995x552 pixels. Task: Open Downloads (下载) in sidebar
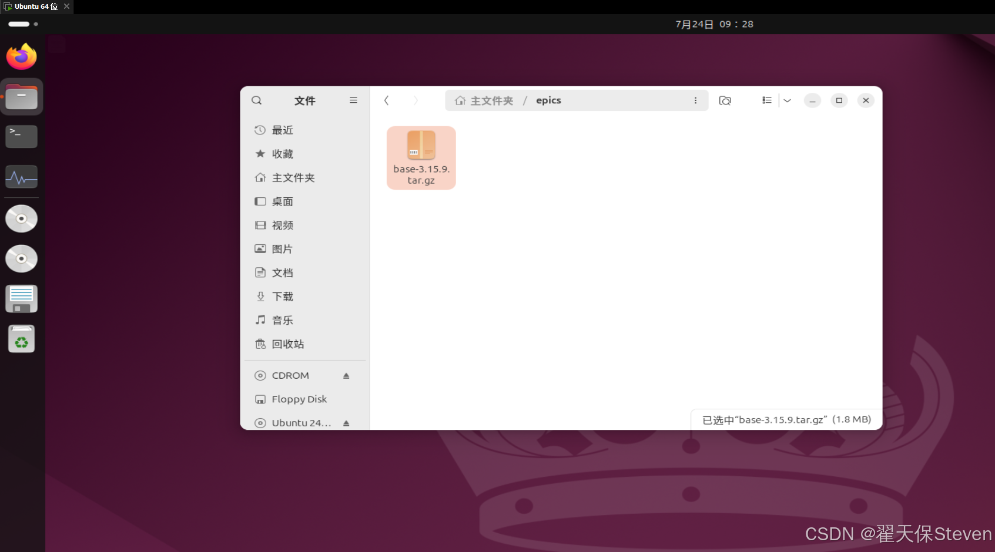[x=305, y=297]
